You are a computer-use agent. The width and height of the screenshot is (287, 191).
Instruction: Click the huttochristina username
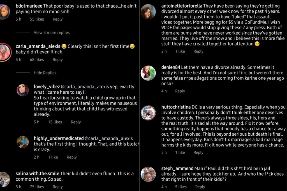pyautogui.click(x=176, y=107)
